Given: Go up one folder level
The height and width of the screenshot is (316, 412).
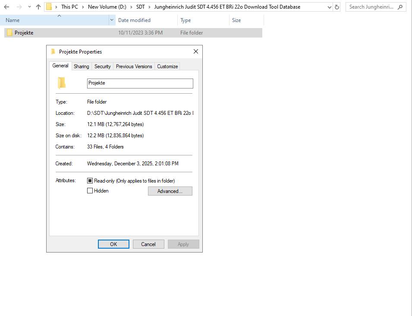Looking at the screenshot, I should click(38, 7).
